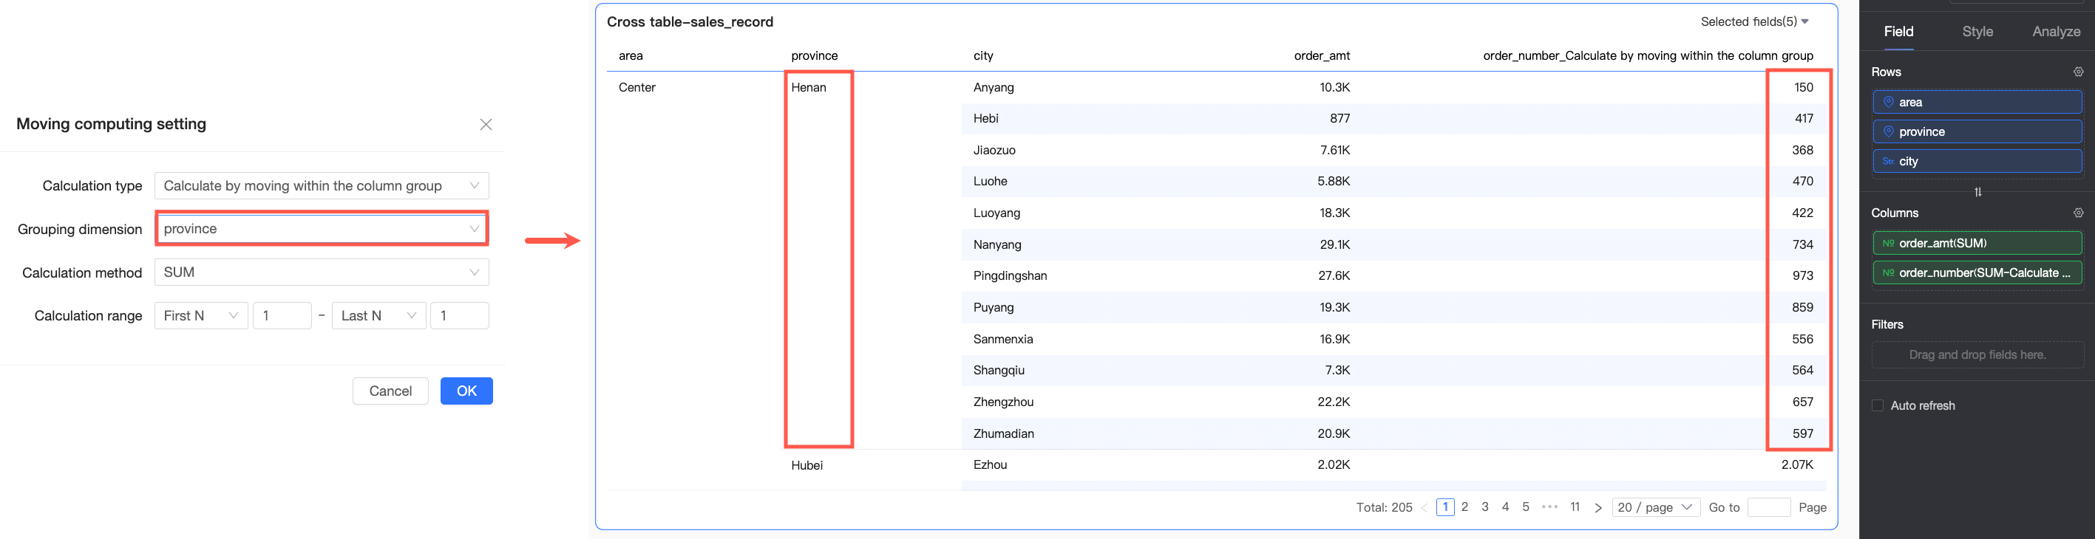
Task: Click the Henan province cell
Action: tap(809, 88)
